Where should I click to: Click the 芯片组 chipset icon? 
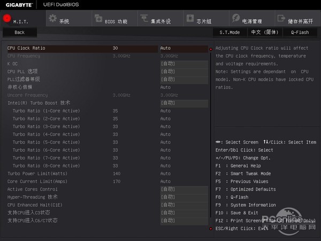point(190,18)
